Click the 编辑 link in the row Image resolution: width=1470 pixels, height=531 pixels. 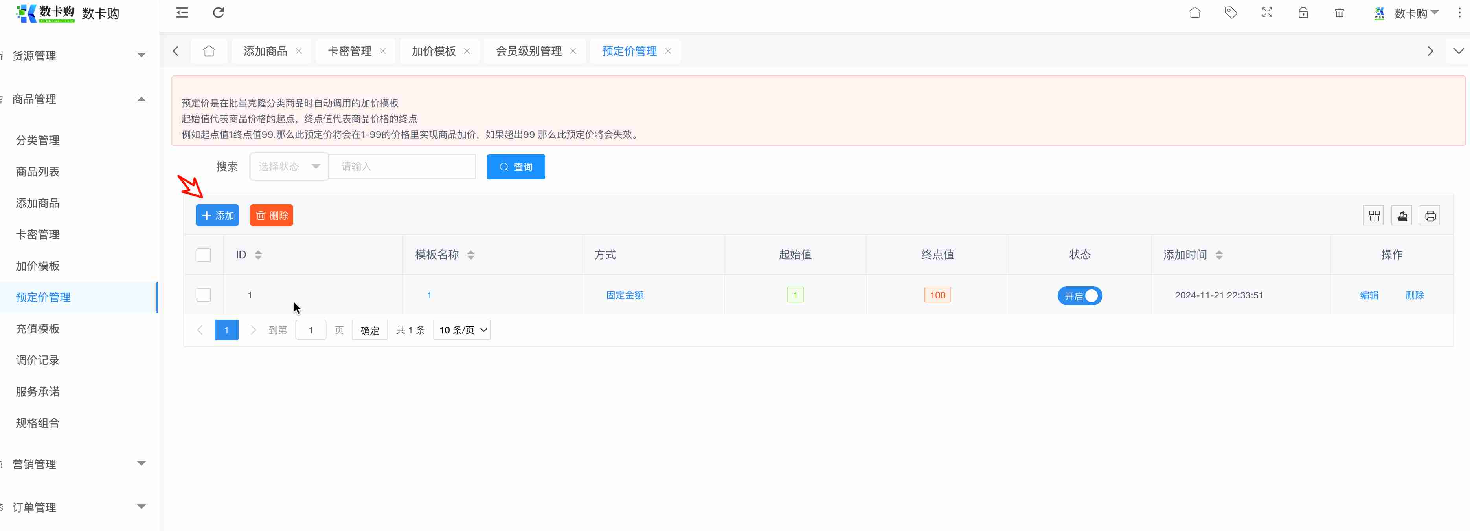pyautogui.click(x=1369, y=295)
